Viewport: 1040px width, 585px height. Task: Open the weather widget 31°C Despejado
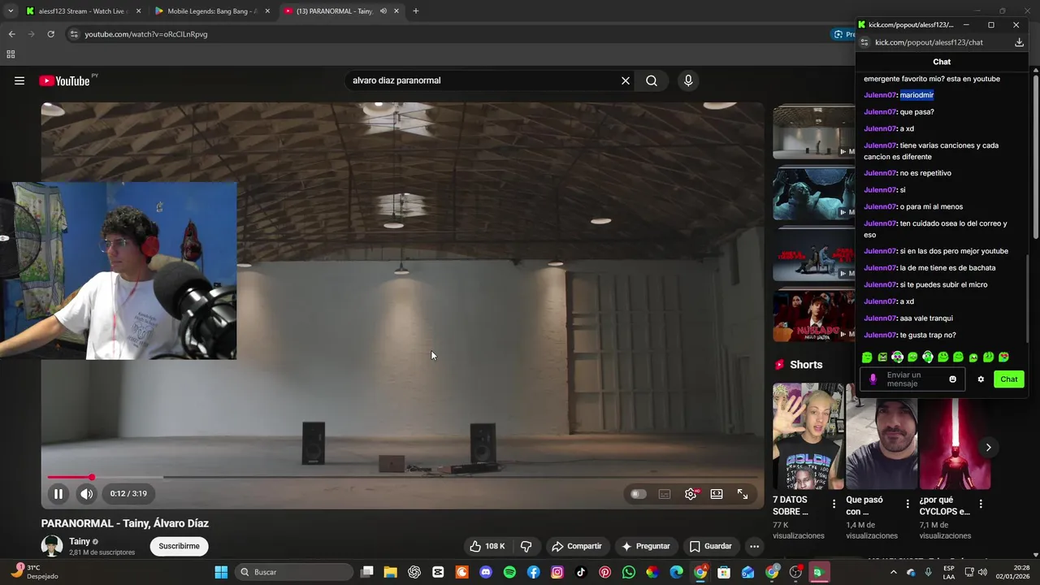pyautogui.click(x=32, y=572)
